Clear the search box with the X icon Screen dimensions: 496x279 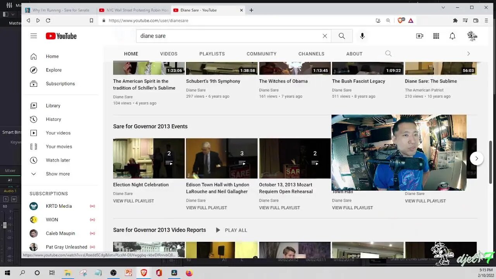coord(325,36)
